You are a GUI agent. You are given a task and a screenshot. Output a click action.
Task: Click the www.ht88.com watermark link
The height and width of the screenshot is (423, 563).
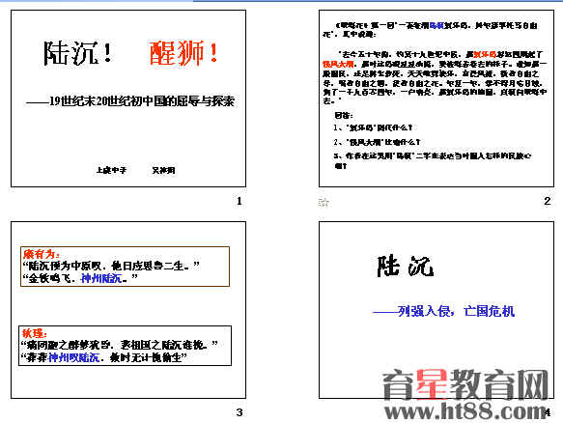465,411
